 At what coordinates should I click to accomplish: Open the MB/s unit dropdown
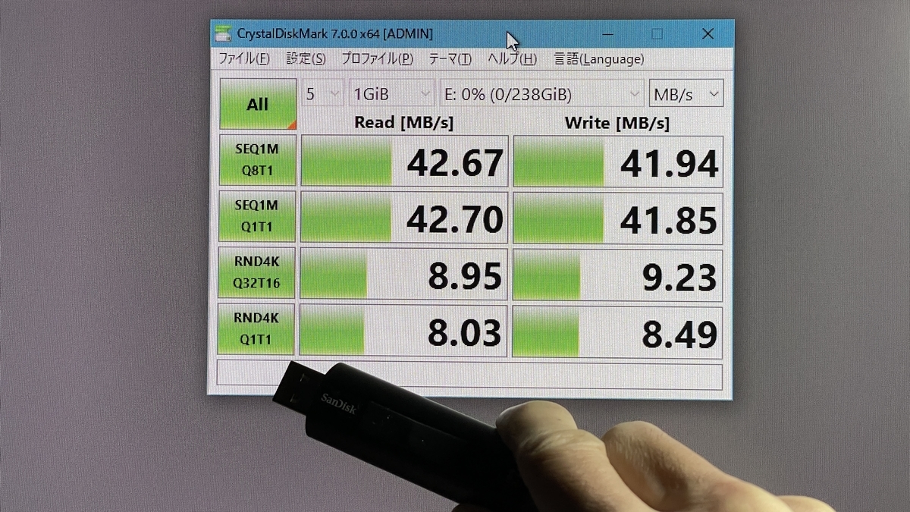(686, 94)
